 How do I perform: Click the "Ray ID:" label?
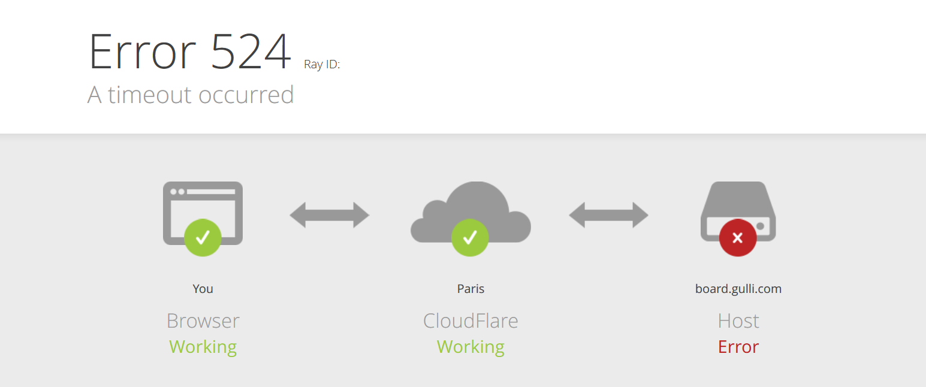click(322, 64)
